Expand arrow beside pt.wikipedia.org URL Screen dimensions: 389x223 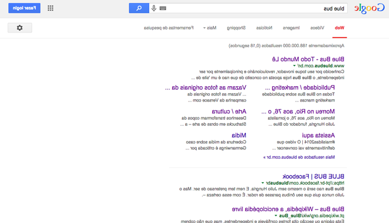tap(276, 215)
